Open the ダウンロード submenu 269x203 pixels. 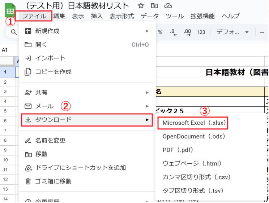[x=87, y=120]
